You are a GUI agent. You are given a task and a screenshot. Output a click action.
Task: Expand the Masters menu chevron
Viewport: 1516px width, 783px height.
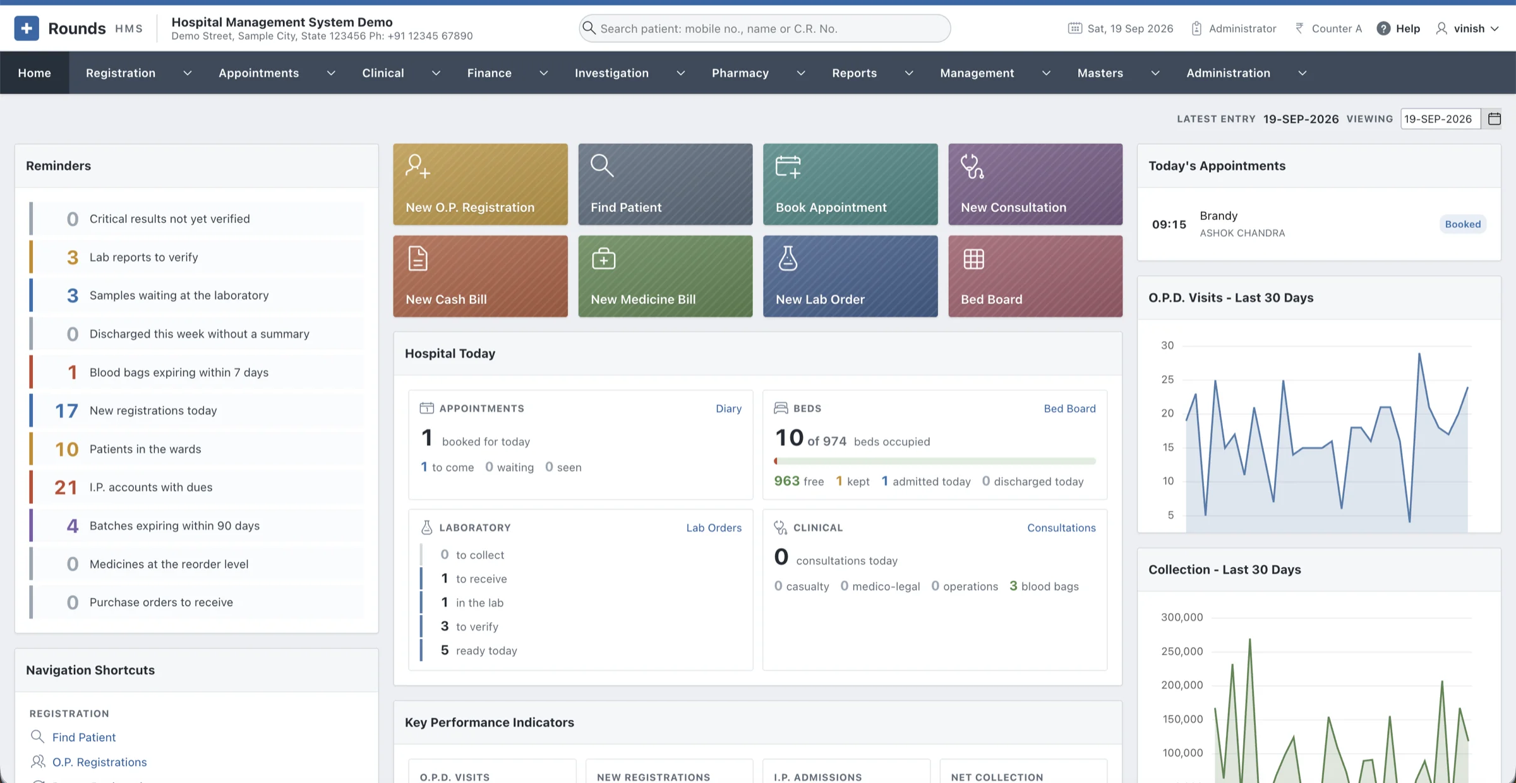(x=1155, y=73)
